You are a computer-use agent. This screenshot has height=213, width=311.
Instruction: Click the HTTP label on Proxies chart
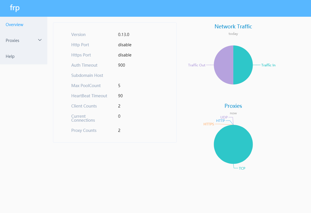tap(220, 121)
